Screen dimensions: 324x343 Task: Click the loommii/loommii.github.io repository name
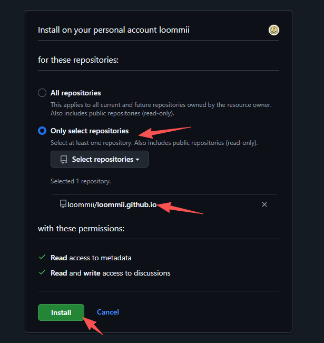coord(112,204)
